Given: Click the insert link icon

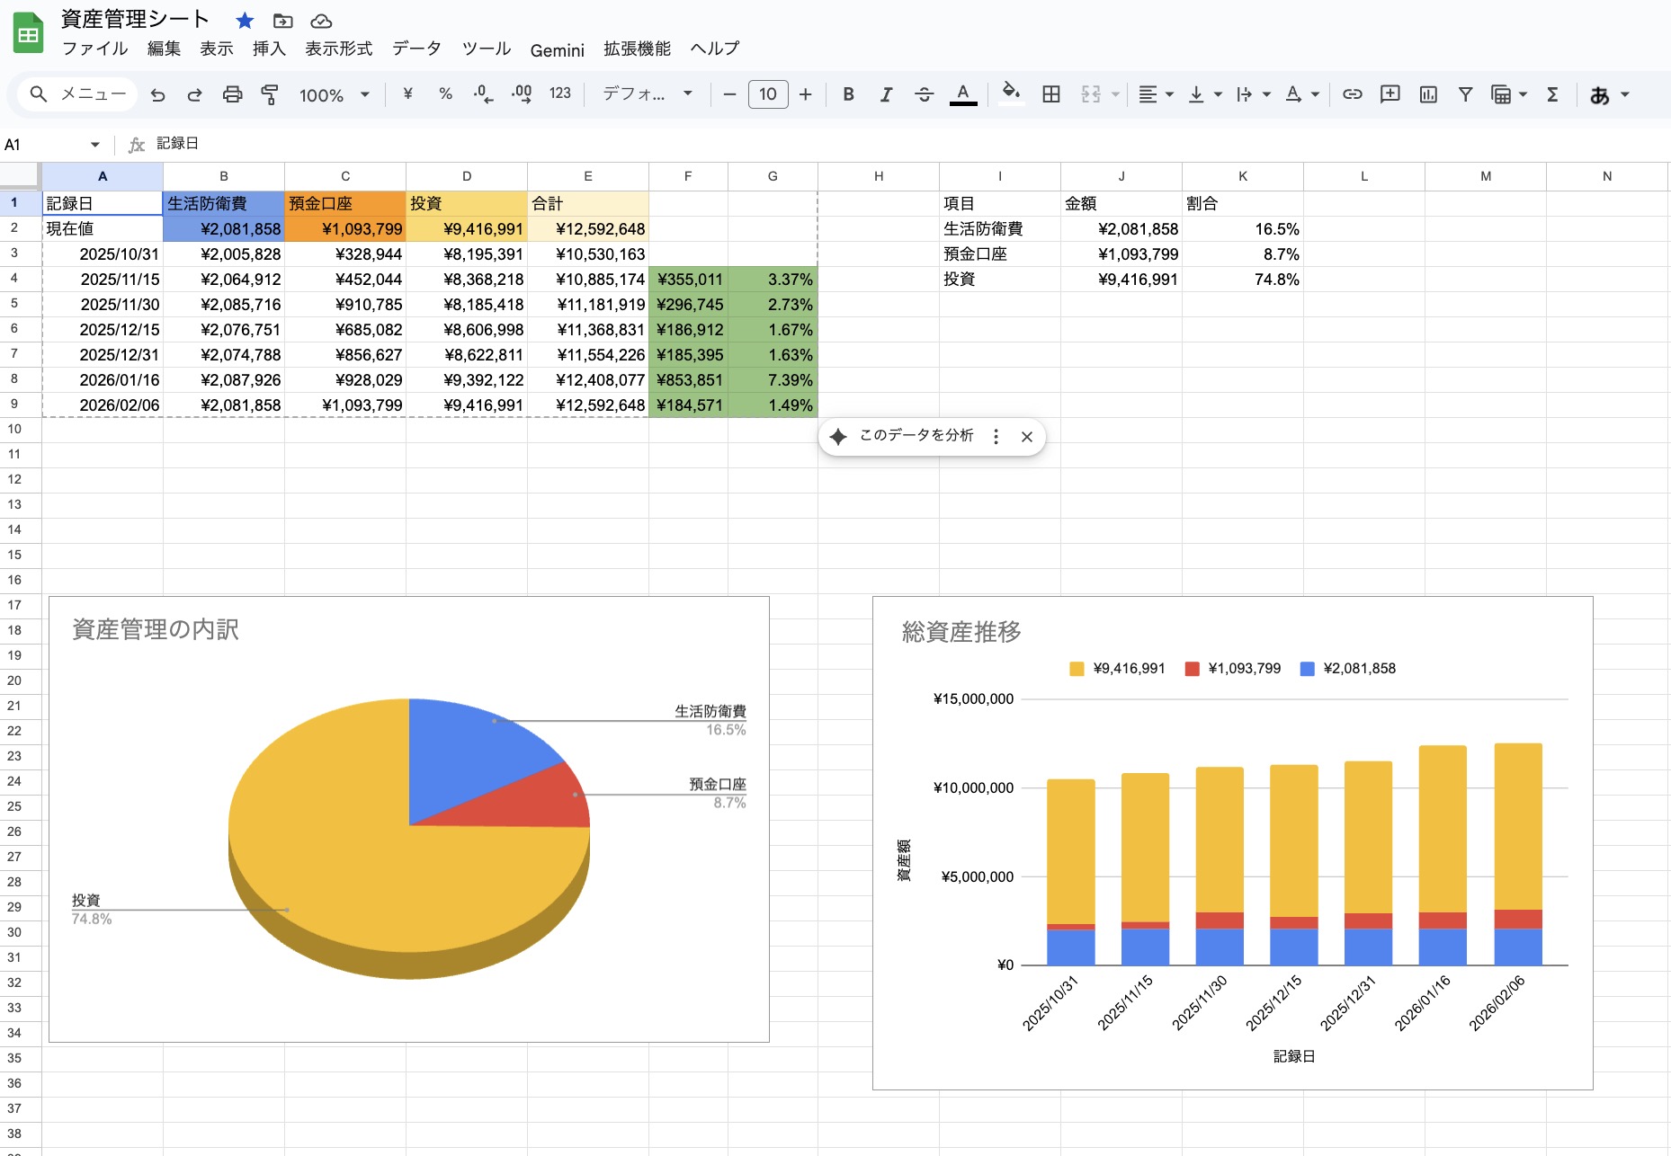Looking at the screenshot, I should pos(1352,93).
